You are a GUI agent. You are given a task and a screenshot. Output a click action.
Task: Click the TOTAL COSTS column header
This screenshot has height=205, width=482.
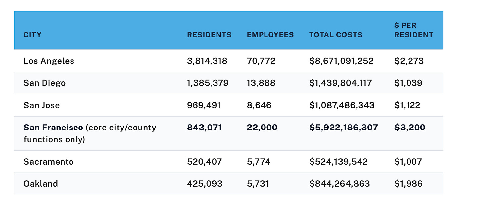[x=336, y=35]
